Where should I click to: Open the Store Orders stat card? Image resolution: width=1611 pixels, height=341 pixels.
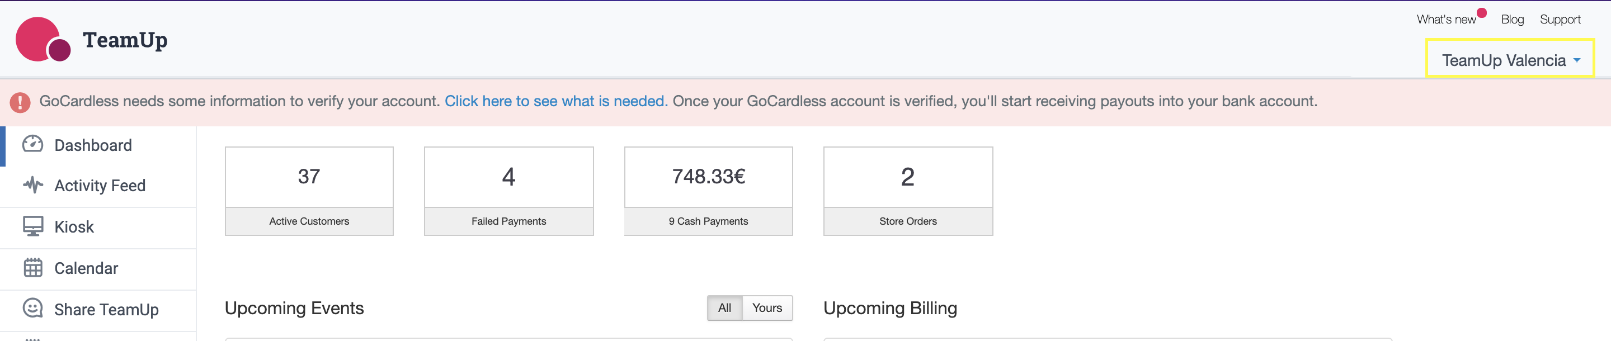[907, 191]
